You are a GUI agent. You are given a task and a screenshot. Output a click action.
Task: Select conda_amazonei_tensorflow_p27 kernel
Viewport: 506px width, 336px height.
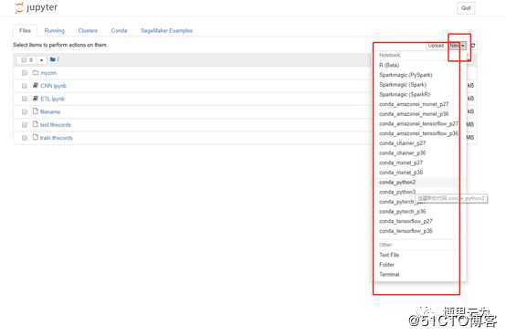[x=419, y=123]
